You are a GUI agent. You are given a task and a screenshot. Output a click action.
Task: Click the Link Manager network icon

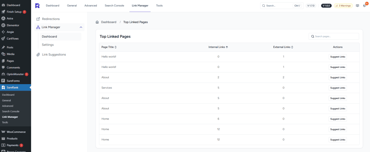click(x=38, y=27)
